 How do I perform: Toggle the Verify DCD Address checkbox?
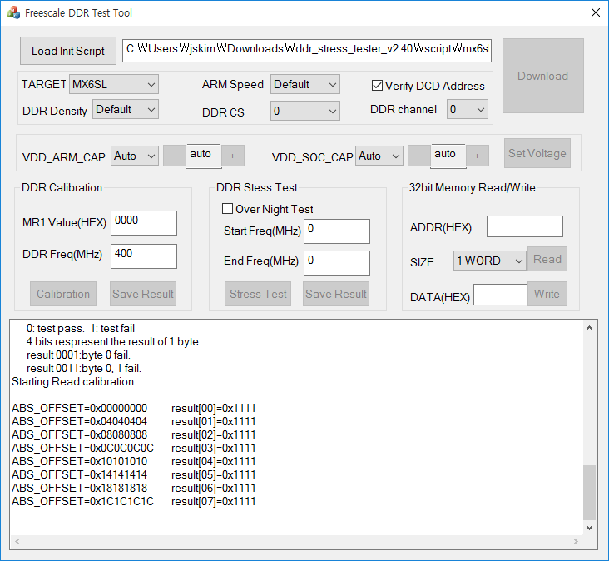[x=377, y=86]
